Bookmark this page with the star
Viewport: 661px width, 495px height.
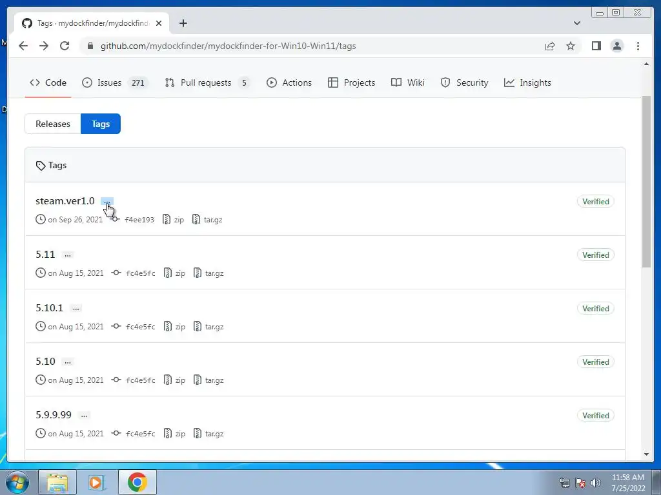pyautogui.click(x=571, y=46)
